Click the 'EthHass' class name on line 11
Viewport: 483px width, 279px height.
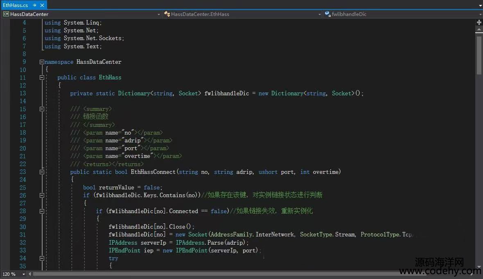[x=110, y=77]
